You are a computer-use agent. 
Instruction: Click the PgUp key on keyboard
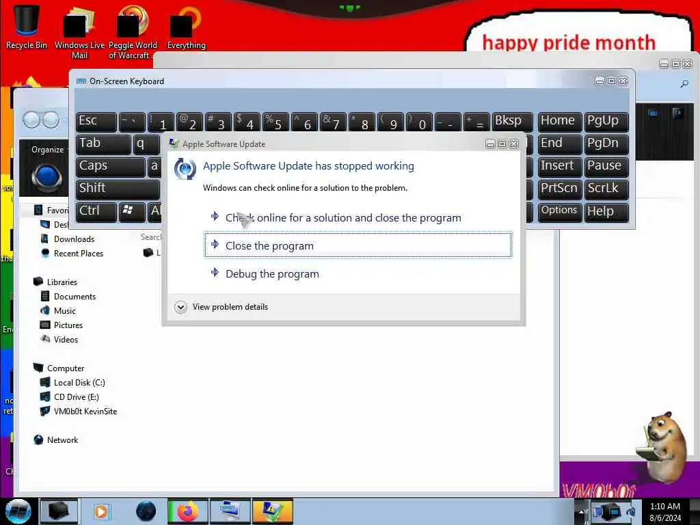tap(606, 122)
